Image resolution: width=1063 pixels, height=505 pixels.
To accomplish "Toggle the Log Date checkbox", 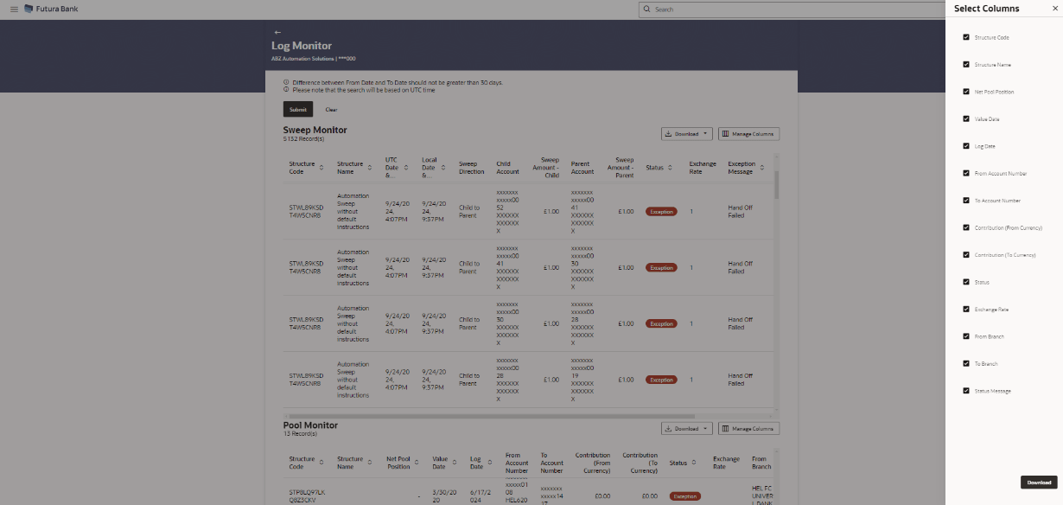I will (966, 146).
